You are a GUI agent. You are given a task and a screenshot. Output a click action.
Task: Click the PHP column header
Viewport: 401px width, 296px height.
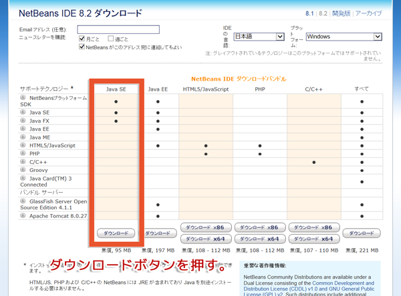coord(260,89)
